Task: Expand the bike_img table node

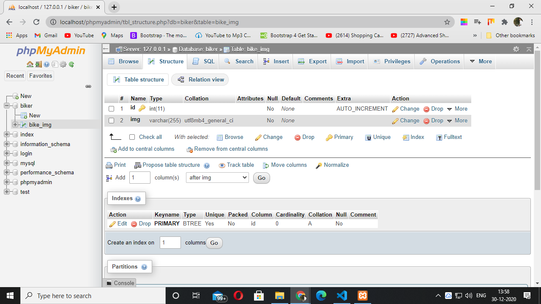Action: point(15,125)
